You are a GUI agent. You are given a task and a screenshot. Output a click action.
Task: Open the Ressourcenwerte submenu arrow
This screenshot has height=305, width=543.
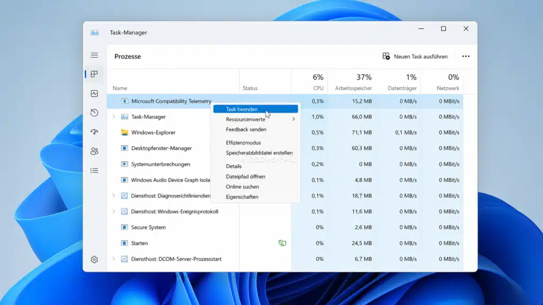pyautogui.click(x=294, y=119)
